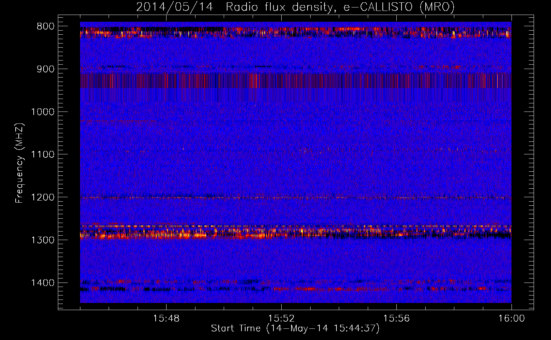
Task: Click the 1400 frequency tick label
Action: [43, 283]
